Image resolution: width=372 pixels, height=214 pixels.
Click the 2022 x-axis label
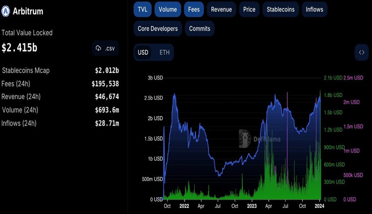tap(184, 206)
